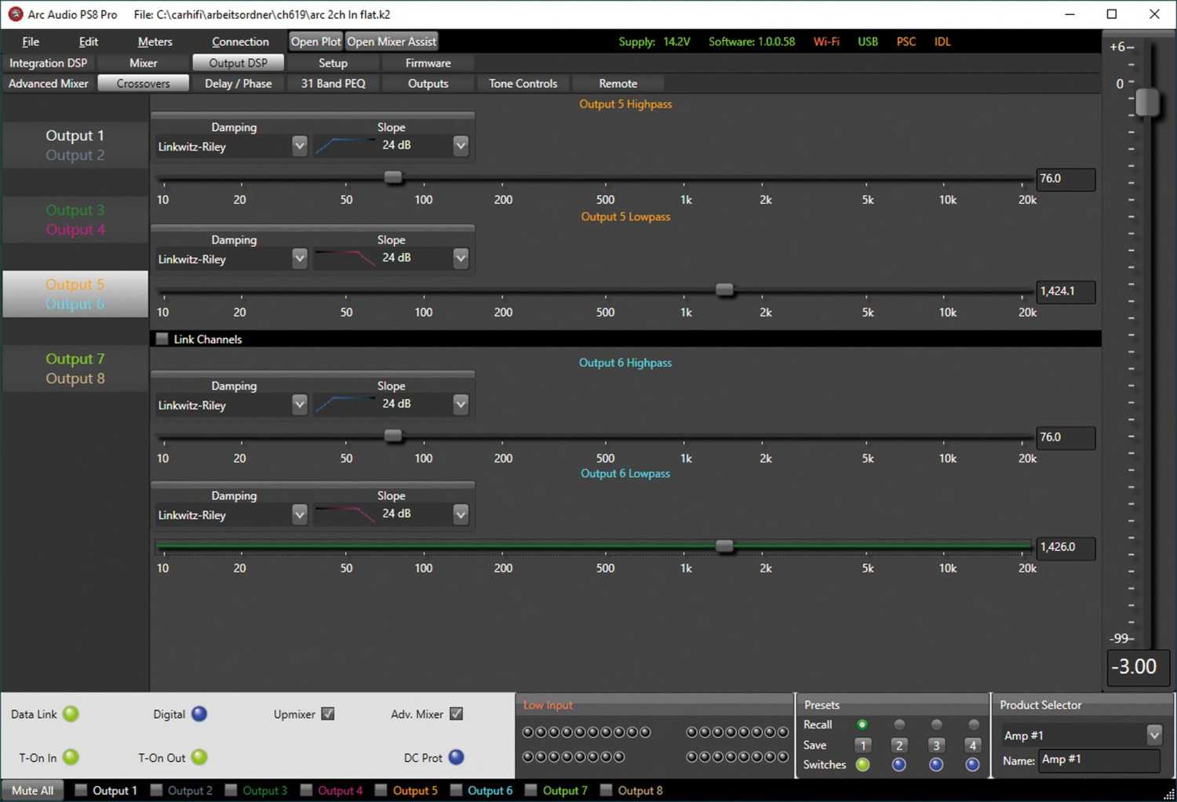
Task: Click Output 5 Lowpass slope curve preview
Action: tap(345, 258)
